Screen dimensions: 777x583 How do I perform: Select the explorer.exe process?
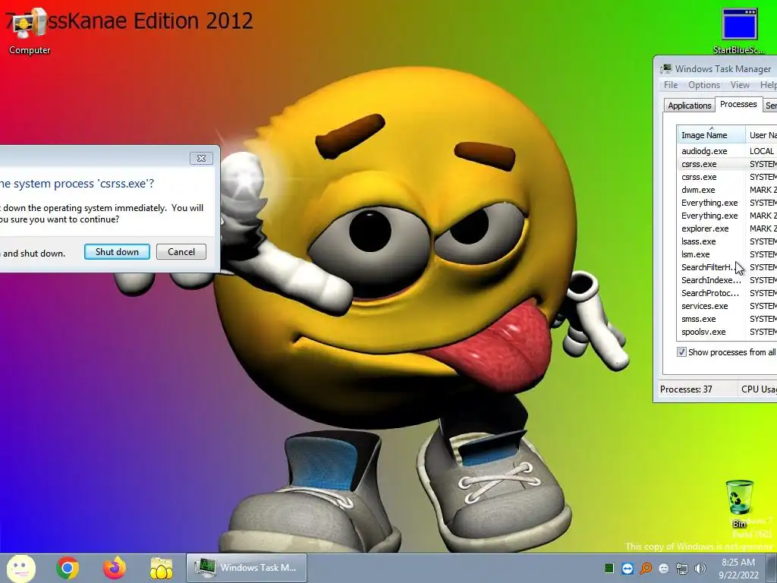(x=727, y=228)
